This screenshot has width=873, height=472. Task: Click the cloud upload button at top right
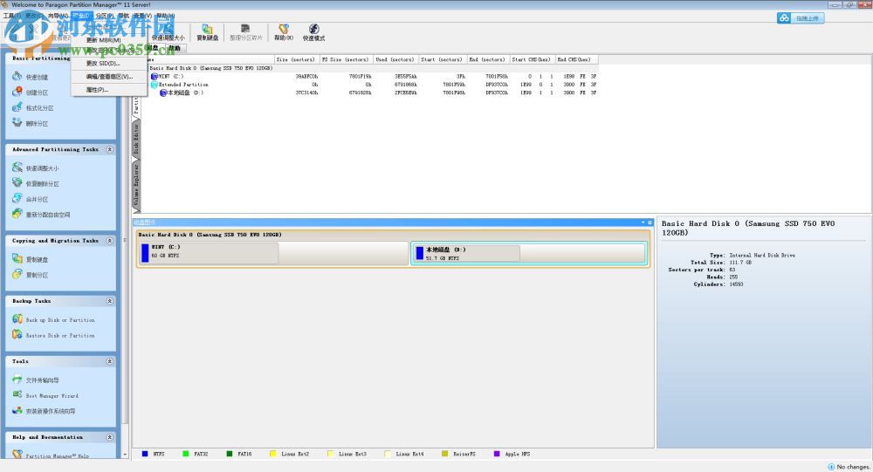[x=801, y=18]
